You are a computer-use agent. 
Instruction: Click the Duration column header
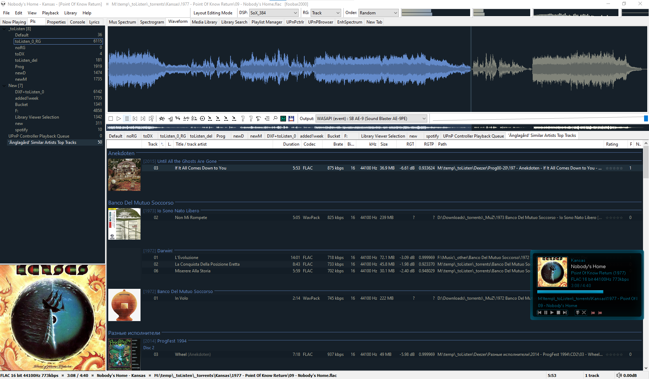[x=291, y=144]
